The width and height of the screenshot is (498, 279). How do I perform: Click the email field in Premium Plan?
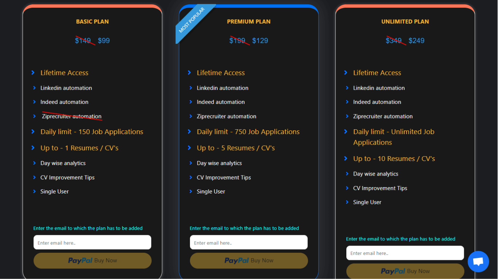249,243
